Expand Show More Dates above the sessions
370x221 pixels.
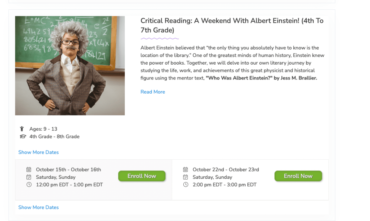[38, 152]
